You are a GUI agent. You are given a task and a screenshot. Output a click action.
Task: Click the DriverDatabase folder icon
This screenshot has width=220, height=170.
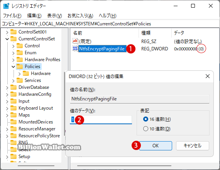tap(14, 87)
